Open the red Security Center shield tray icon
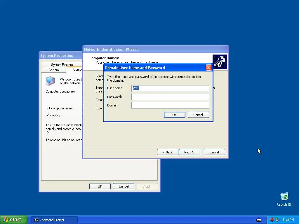This screenshot has width=299, height=224. click(272, 220)
